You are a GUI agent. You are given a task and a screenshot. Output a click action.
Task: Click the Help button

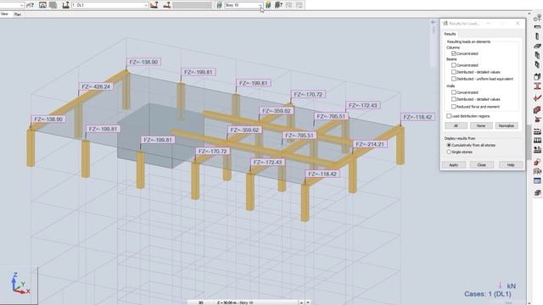[511, 165]
